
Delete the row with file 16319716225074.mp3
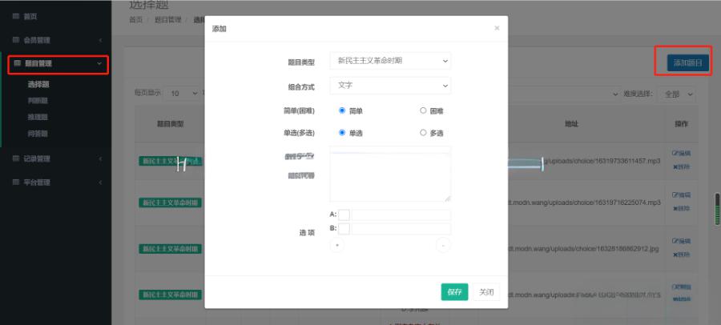point(682,208)
